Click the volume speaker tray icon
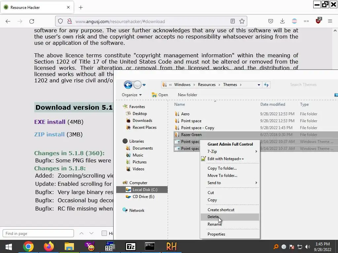 (307, 247)
